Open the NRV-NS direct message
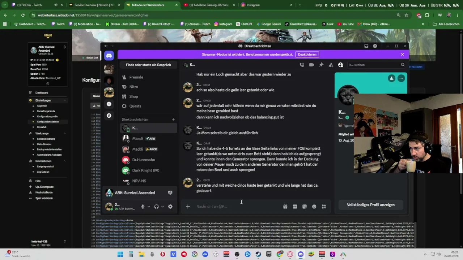The width and height of the screenshot is (463, 260). [148, 181]
